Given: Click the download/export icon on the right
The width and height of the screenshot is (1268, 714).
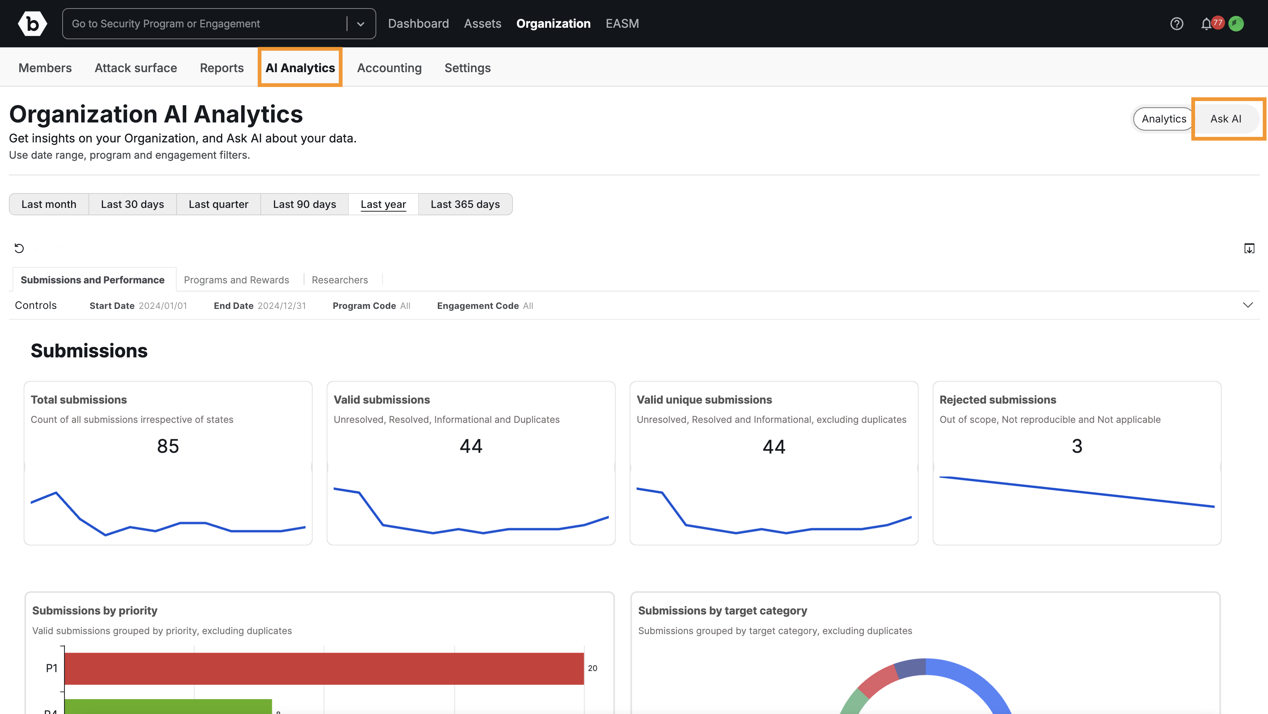Looking at the screenshot, I should tap(1249, 248).
